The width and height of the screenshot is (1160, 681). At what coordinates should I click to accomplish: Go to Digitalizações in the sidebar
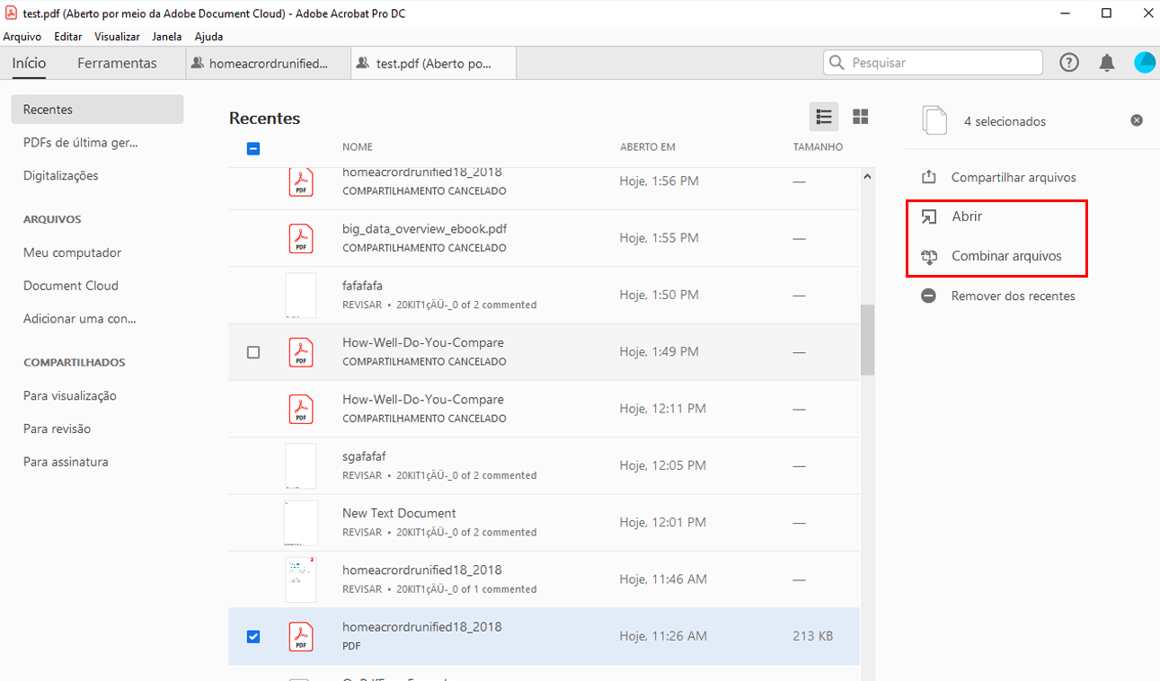point(61,176)
